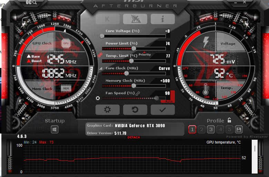This screenshot has width=269, height=177.
Task: Toggle fan speed sync link icon
Action: tap(138, 94)
